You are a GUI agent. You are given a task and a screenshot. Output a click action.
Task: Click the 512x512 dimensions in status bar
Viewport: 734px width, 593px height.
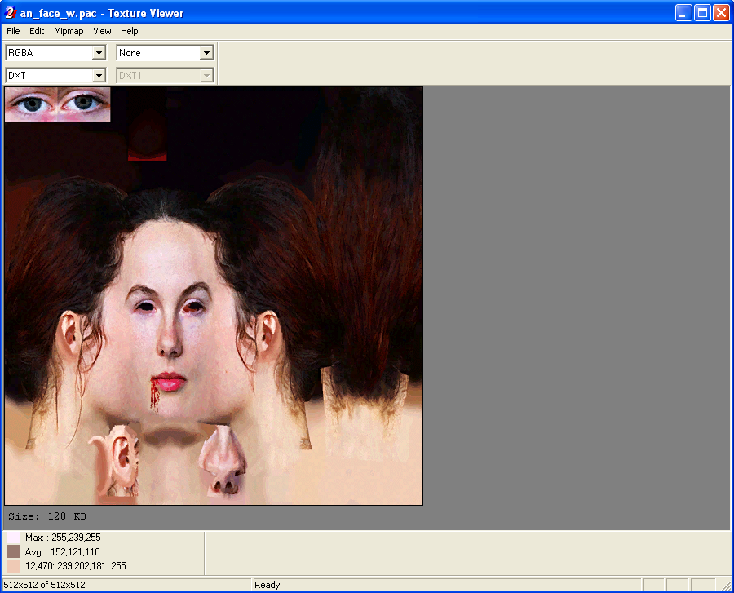44,585
